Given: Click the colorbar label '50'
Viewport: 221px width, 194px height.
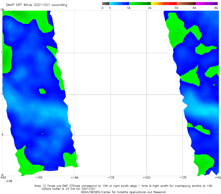Looking at the screenshot, I should [x=177, y=8].
